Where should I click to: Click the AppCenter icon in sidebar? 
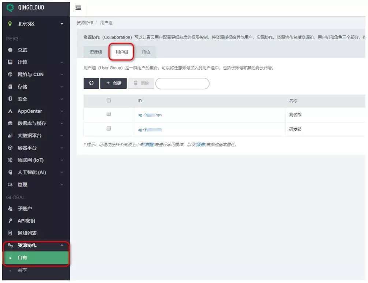[10, 111]
